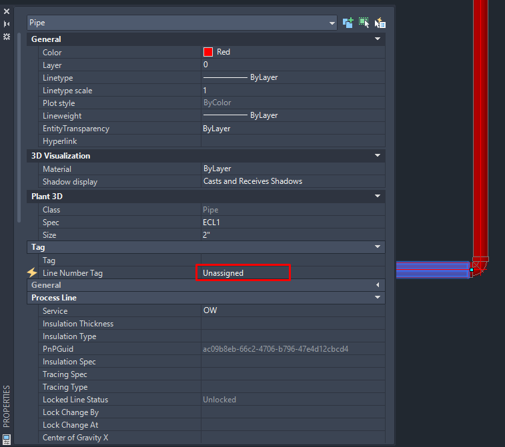505x447 pixels.
Task: Open the palette Properties options menu icon
Action: click(7, 37)
